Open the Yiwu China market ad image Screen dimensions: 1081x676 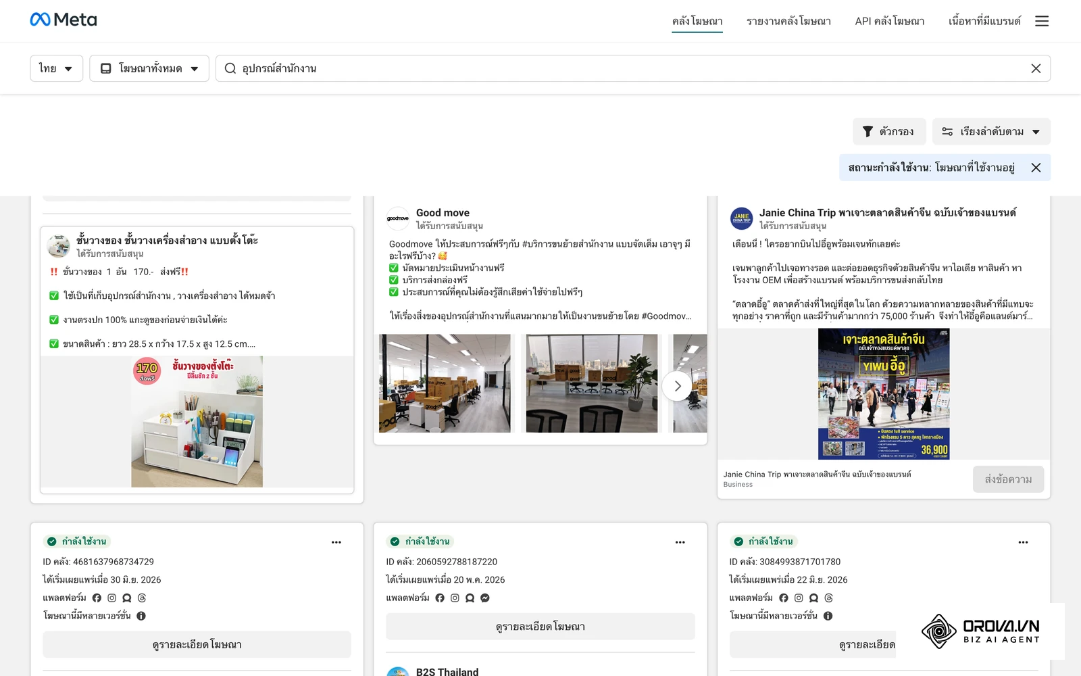pos(884,394)
